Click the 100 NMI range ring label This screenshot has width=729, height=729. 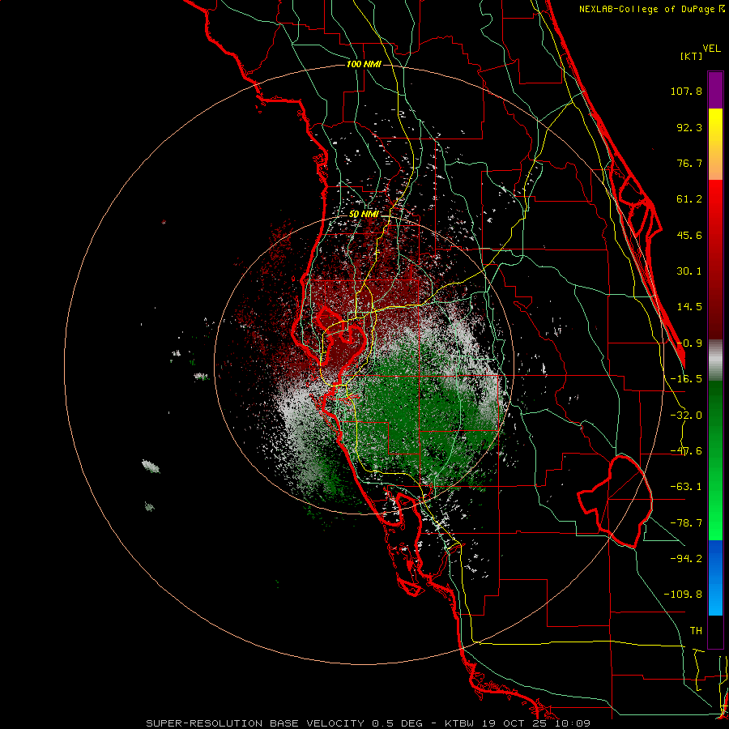364,64
